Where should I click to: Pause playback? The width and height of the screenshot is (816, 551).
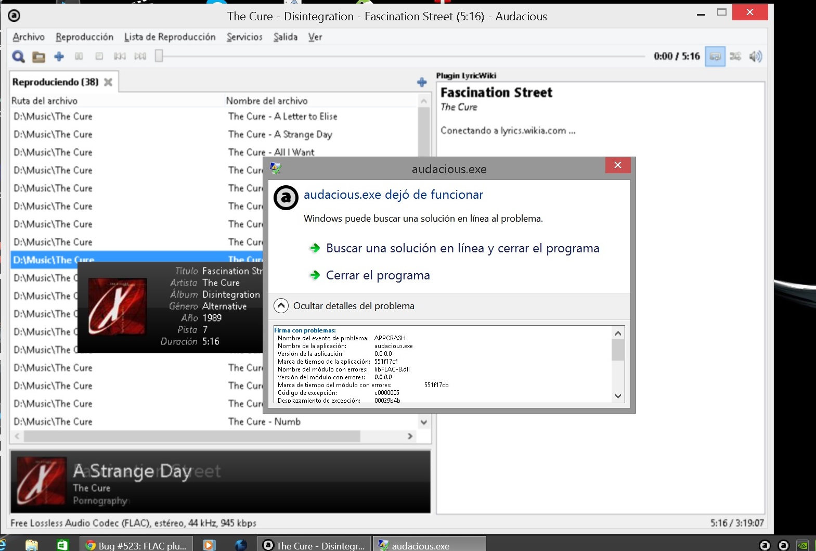(79, 56)
